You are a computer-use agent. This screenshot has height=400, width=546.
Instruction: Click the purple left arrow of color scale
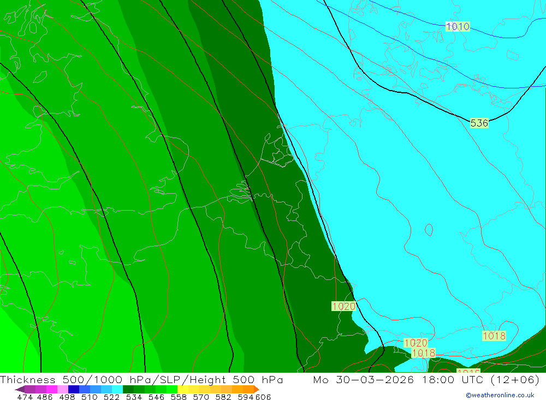tap(19, 389)
